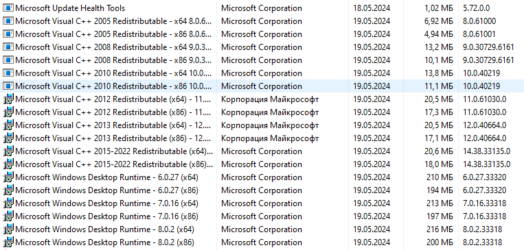Viewport: 524px width, 250px height.
Task: Click icon of Visual C++ 2008 x64 entry
Action: (x=8, y=47)
